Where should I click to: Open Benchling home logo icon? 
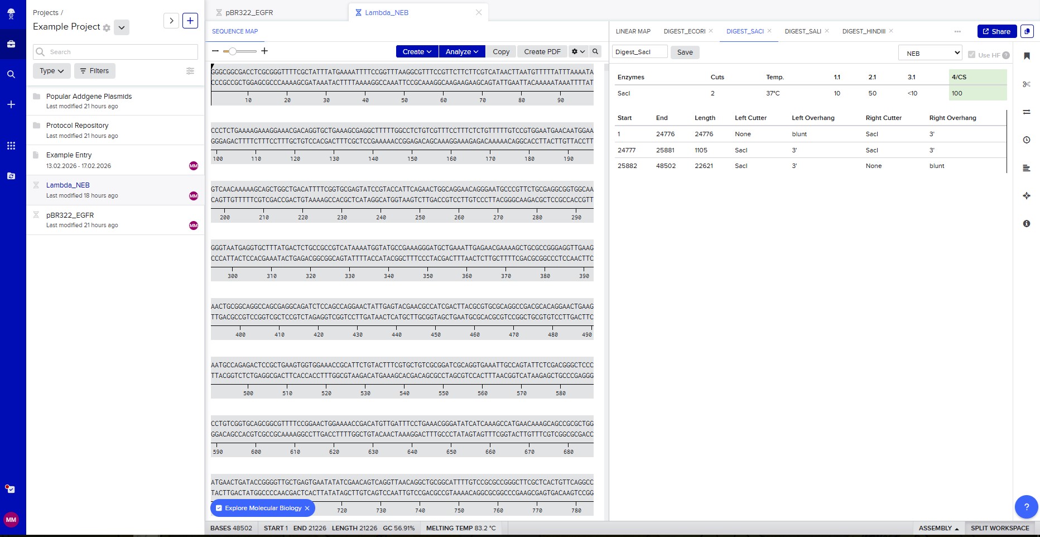click(11, 14)
